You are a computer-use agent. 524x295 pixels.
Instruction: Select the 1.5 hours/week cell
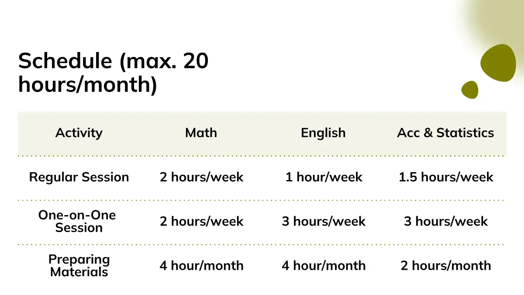point(446,177)
